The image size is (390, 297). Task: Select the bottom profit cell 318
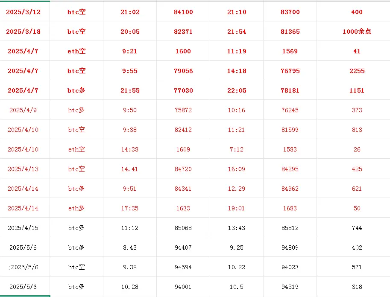(353, 287)
